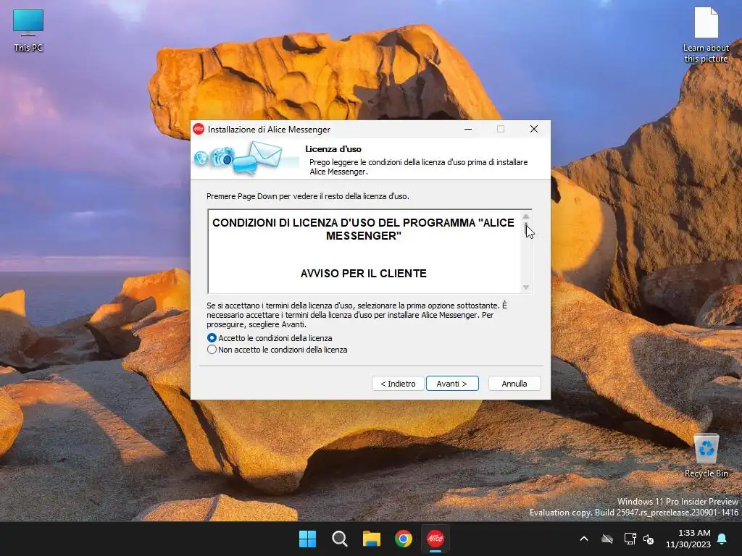This screenshot has width=742, height=556.
Task: Open the Windows Start menu
Action: coord(307,539)
